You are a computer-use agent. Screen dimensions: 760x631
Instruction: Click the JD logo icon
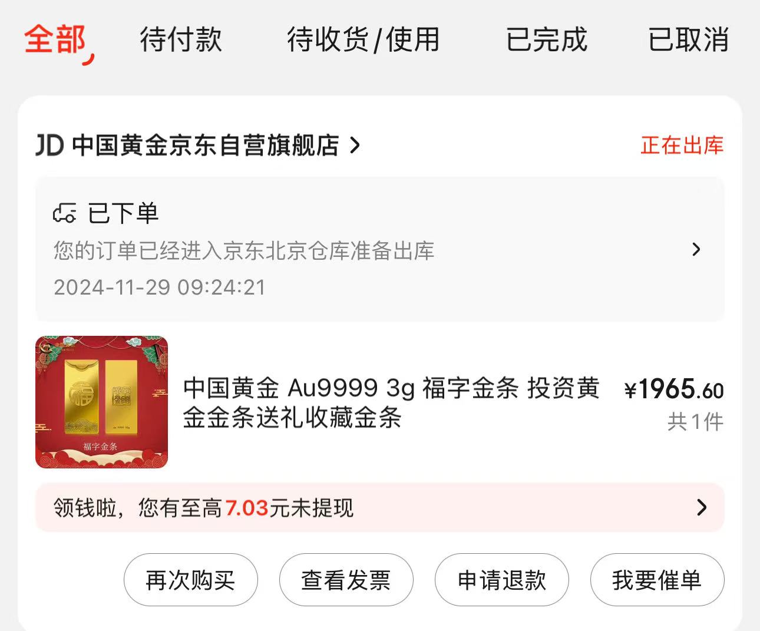point(49,146)
